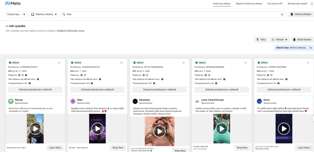This screenshot has height=152, width=314.
Task: Expand the Seřadit sort dropdown
Action: coord(279,39)
